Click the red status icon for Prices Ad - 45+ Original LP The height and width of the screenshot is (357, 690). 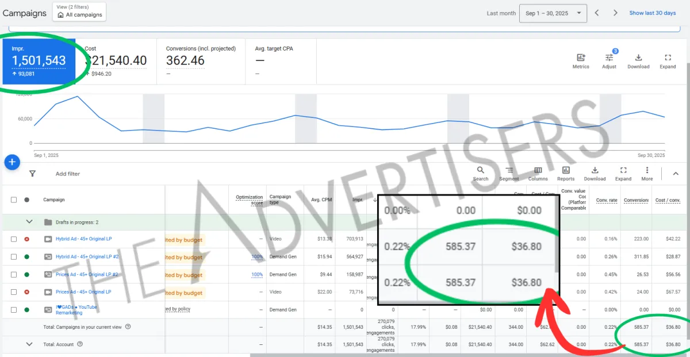(x=26, y=292)
